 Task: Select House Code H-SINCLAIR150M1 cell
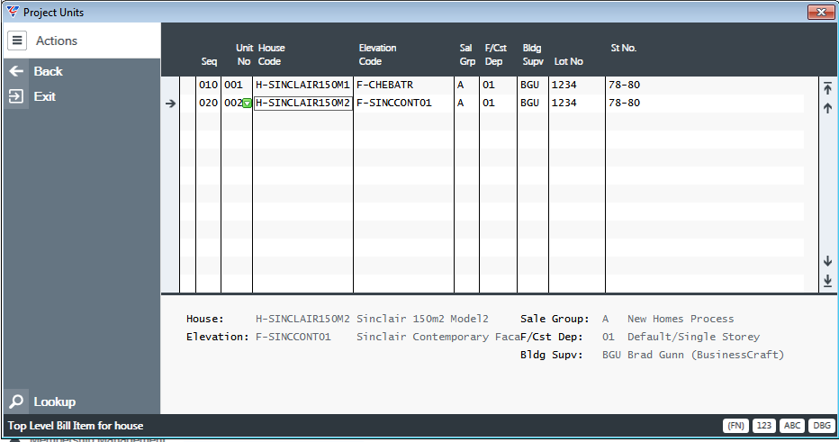tap(302, 85)
